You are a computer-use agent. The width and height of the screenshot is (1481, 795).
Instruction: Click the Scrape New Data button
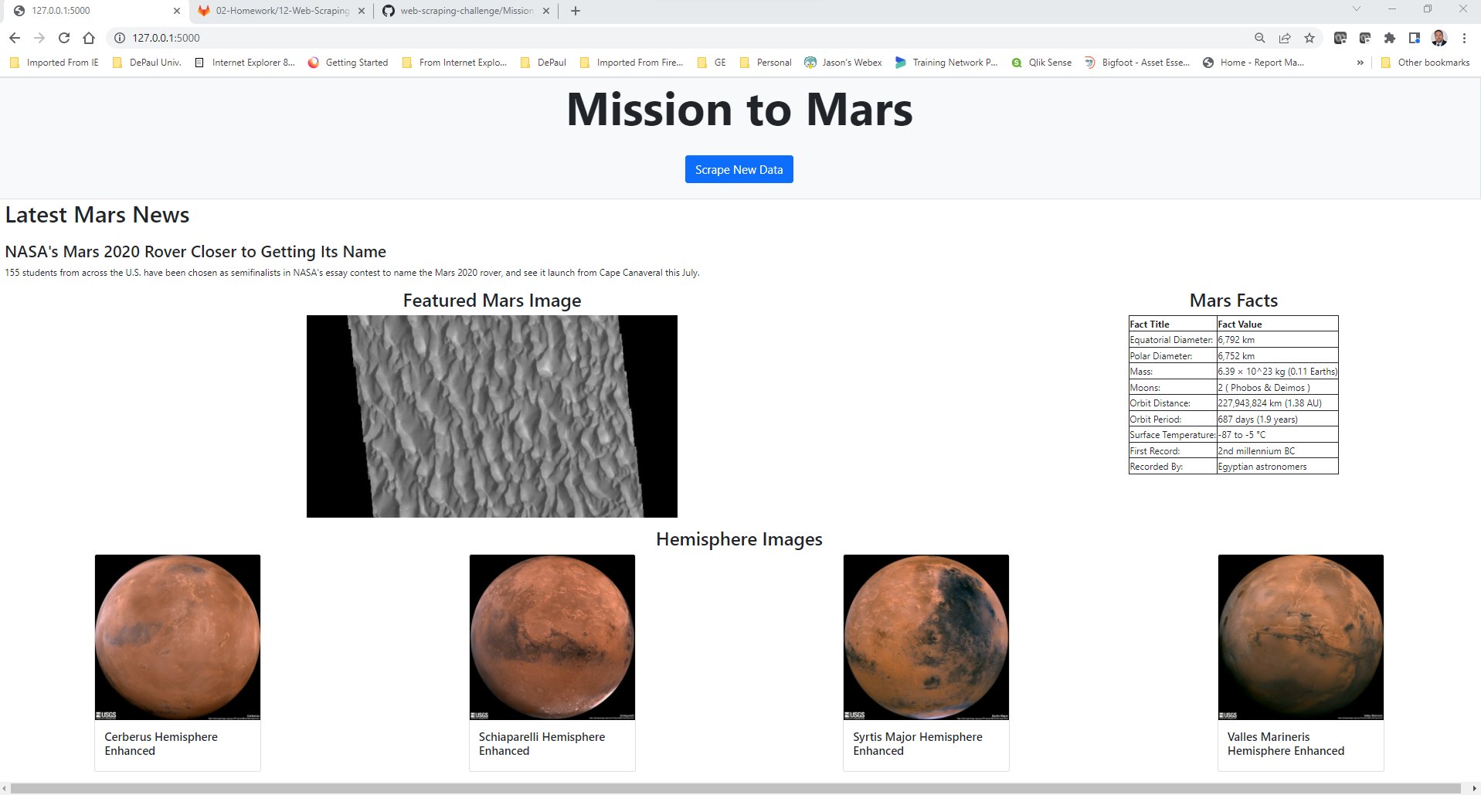click(x=739, y=169)
